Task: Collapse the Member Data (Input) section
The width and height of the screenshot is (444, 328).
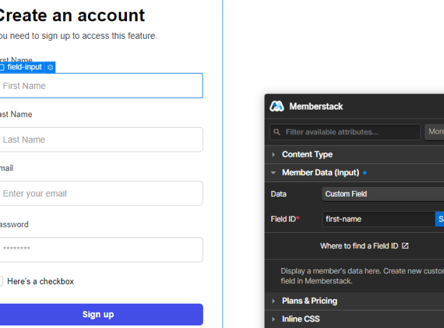Action: tap(354, 173)
